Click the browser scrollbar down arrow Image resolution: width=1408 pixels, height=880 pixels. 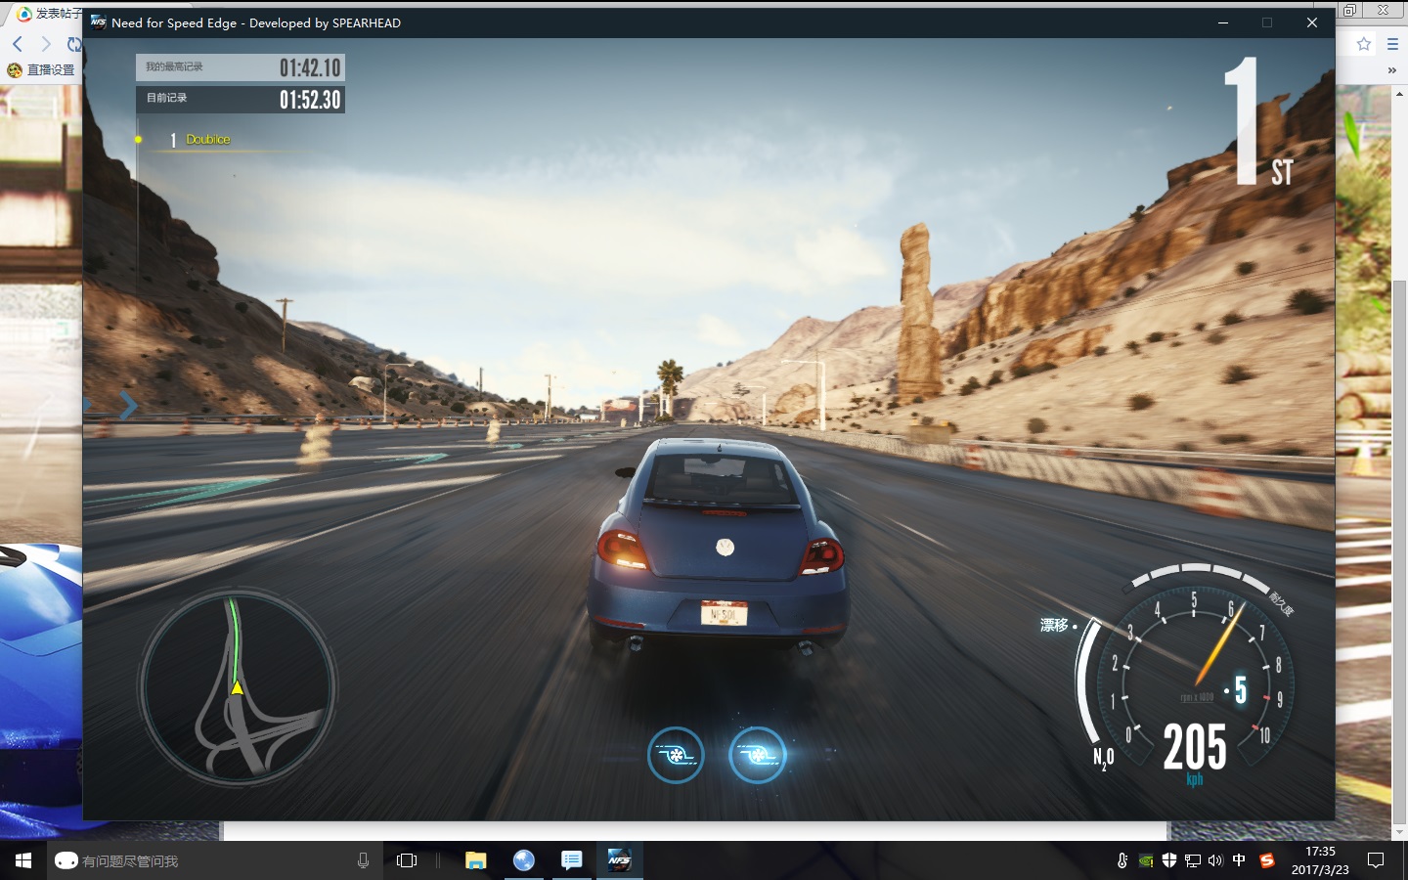pos(1399,832)
